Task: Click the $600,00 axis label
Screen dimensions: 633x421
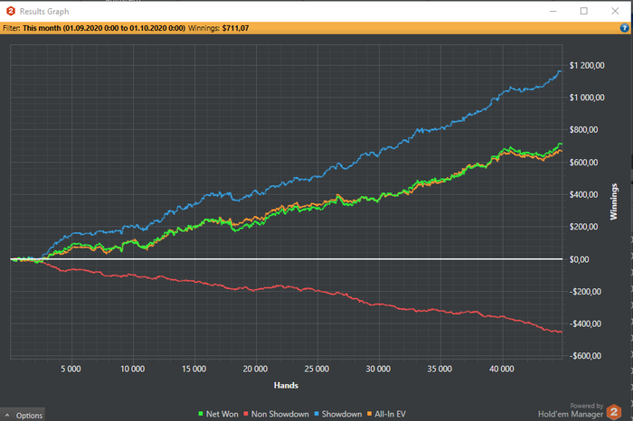Action: pos(583,163)
